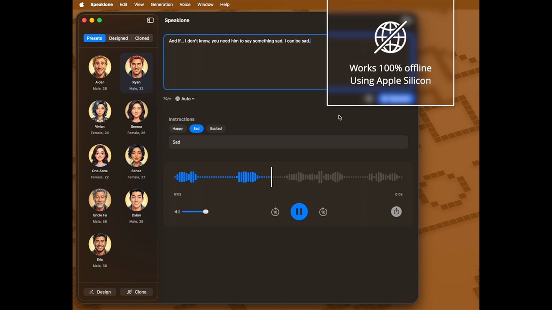Seek within the audio waveform
The height and width of the screenshot is (310, 552).
288,177
